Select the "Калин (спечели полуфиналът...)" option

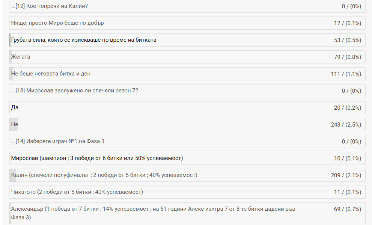pos(104,175)
